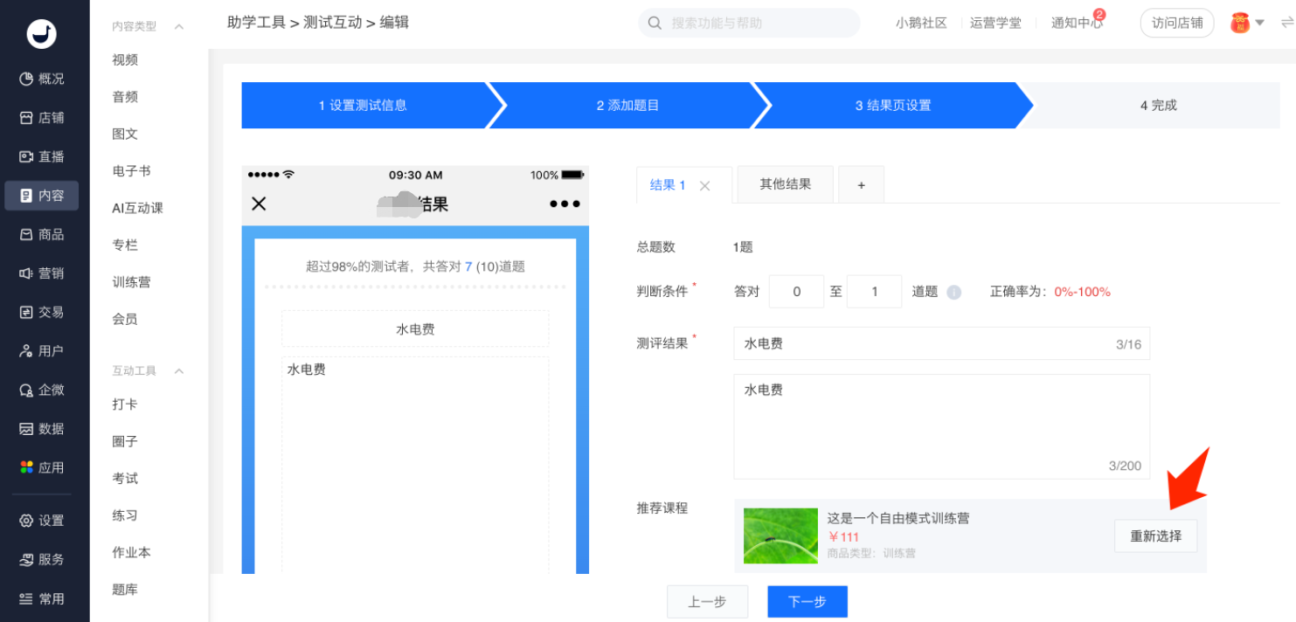Open 常用 frequently used menu
Screen dimensions: 1296x622
pyautogui.click(x=42, y=598)
